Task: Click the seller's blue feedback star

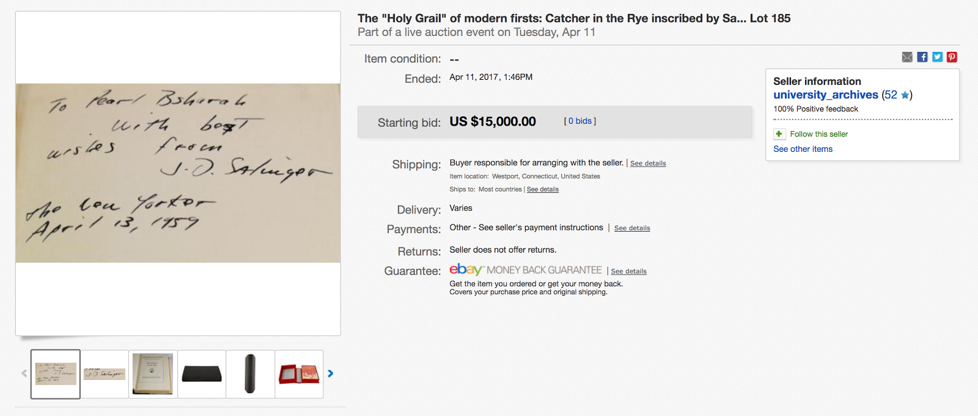Action: click(x=905, y=95)
